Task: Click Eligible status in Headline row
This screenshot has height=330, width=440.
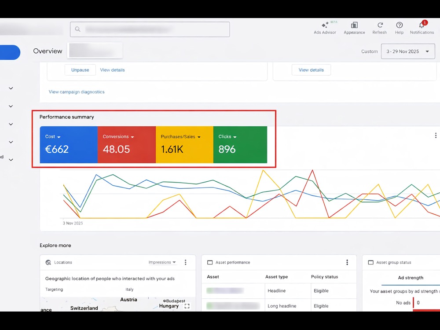Action: point(321,291)
